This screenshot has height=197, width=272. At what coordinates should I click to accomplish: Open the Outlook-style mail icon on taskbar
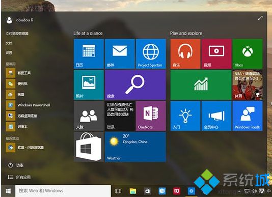pyautogui.click(x=162, y=191)
